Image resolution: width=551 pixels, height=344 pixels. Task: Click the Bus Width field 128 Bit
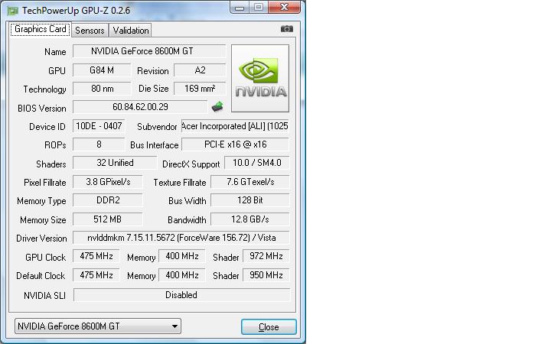(x=249, y=200)
